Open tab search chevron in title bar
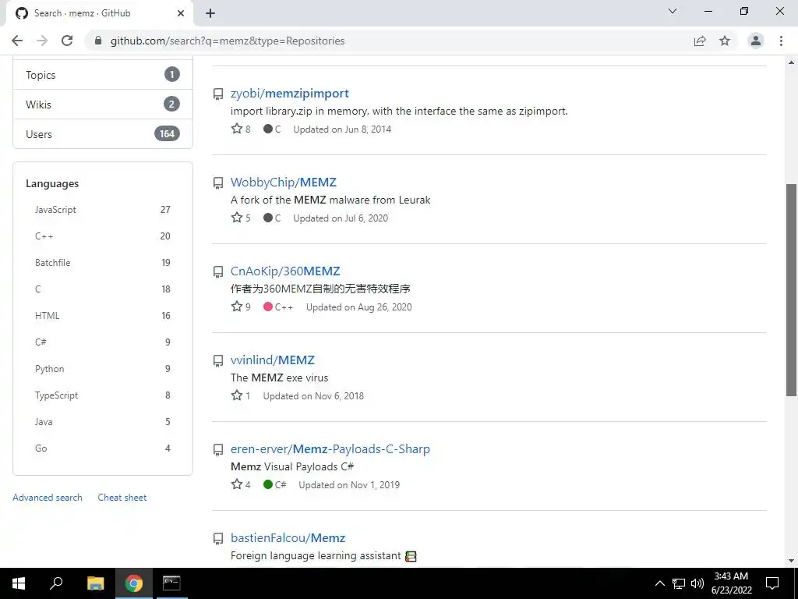The width and height of the screenshot is (798, 599). 673,11
